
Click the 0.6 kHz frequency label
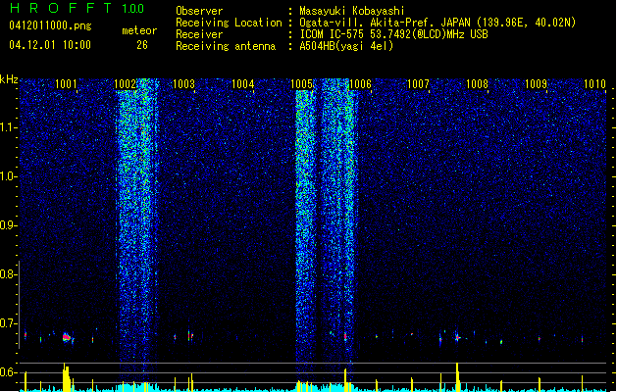(8, 372)
